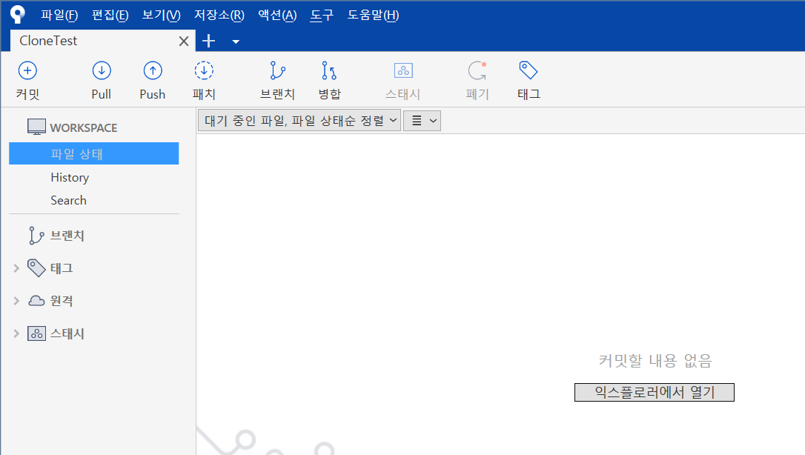The height and width of the screenshot is (455, 805).
Task: Click the sidebar 태그 tag icon
Action: tap(36, 268)
